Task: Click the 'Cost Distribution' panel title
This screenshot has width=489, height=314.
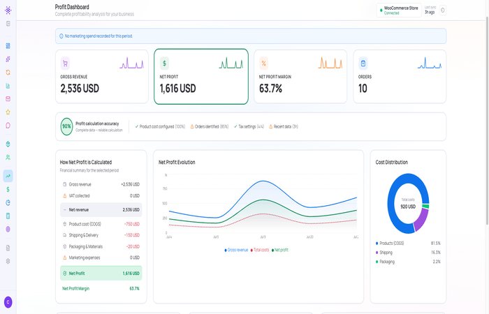Action: (x=391, y=163)
